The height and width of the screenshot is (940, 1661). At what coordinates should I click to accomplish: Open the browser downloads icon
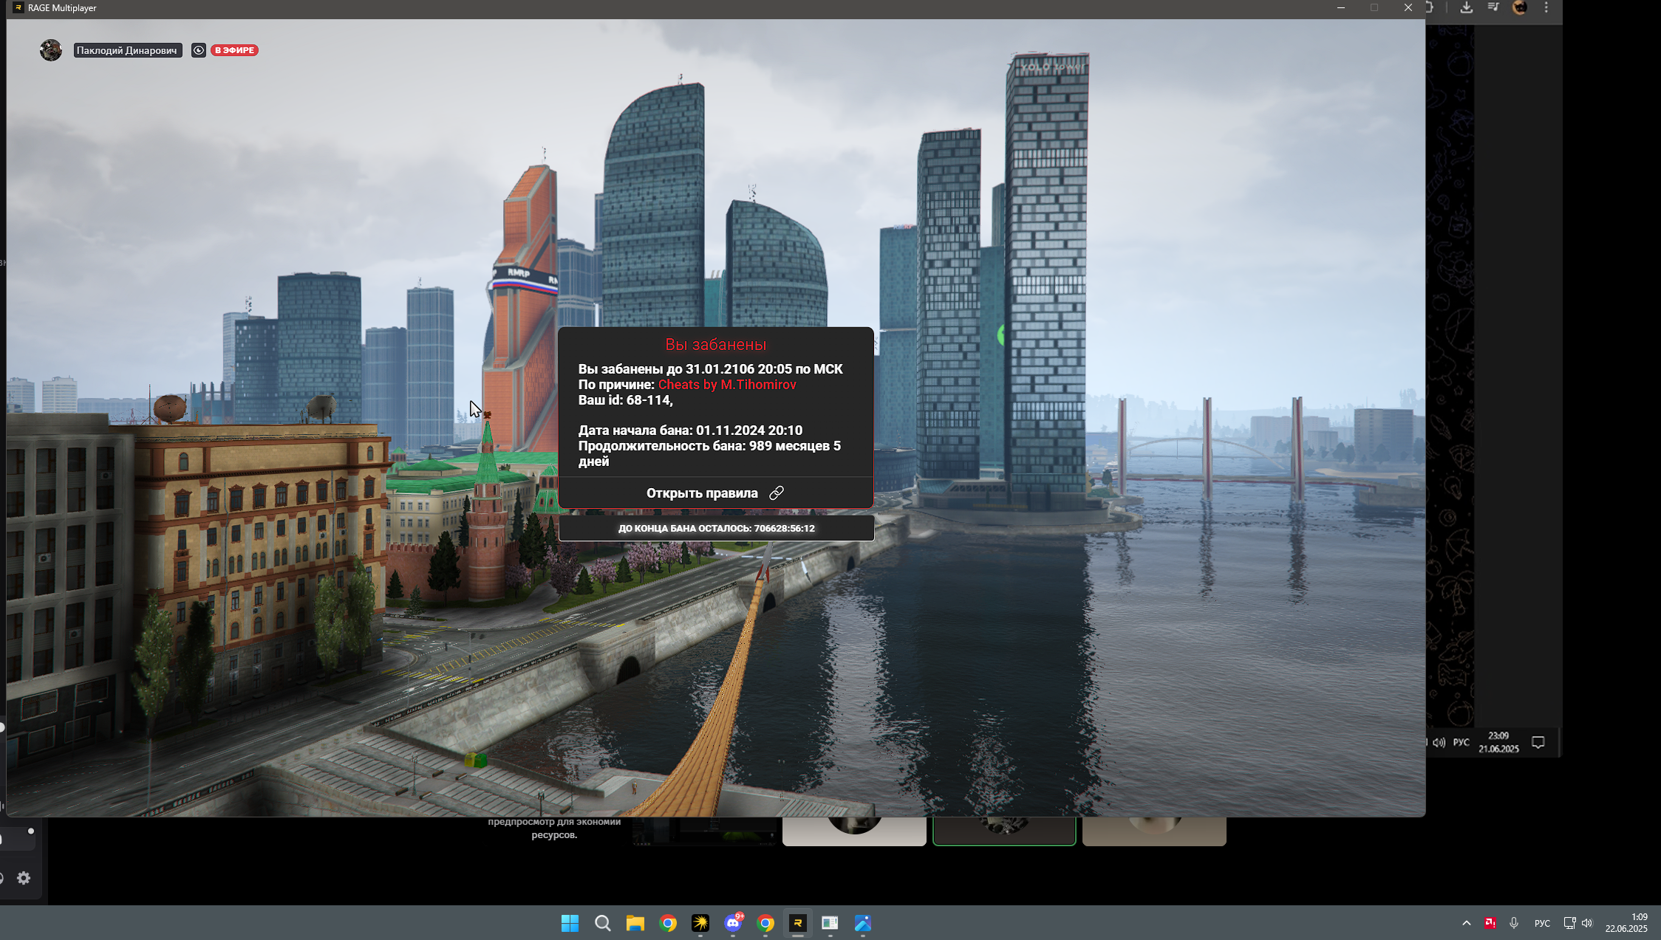tap(1466, 8)
